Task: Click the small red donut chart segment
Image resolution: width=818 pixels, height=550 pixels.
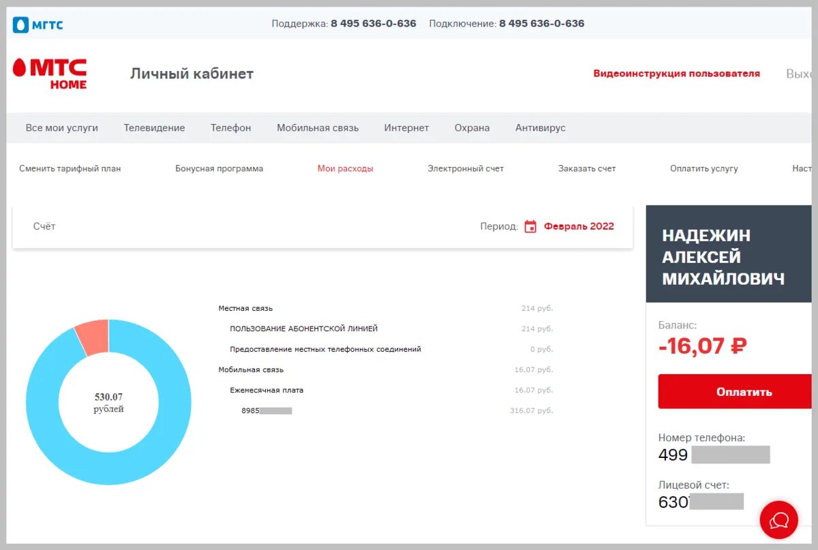Action: point(93,335)
